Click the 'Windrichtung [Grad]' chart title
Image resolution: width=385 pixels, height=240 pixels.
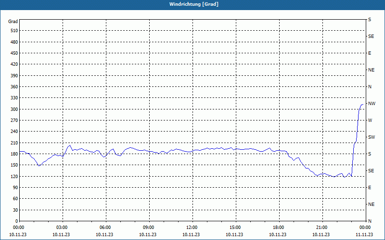pos(194,4)
